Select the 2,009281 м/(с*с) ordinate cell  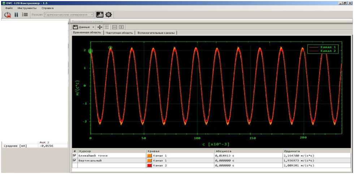(x=316, y=166)
